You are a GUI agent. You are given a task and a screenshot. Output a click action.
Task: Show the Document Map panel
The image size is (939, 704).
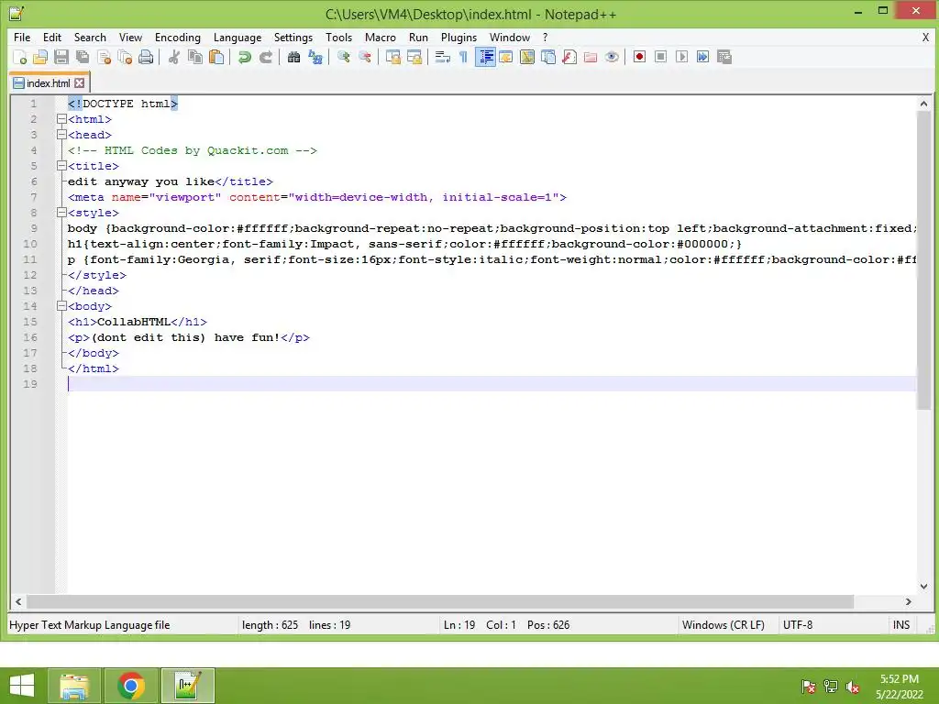pos(527,57)
